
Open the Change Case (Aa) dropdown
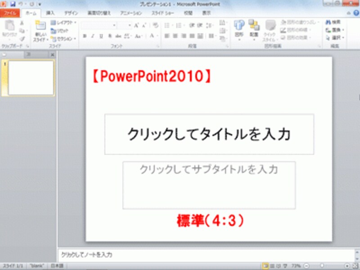(139, 36)
